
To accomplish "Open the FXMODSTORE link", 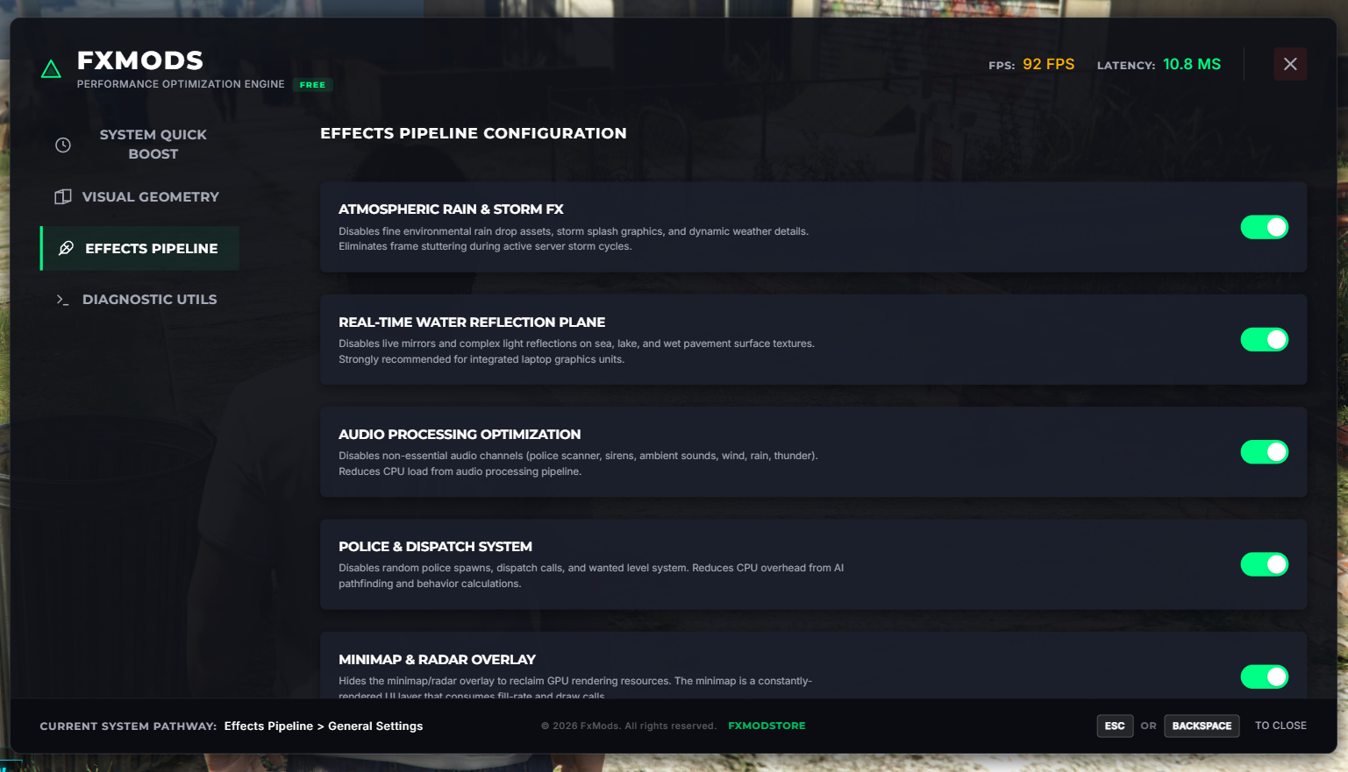I will tap(767, 726).
